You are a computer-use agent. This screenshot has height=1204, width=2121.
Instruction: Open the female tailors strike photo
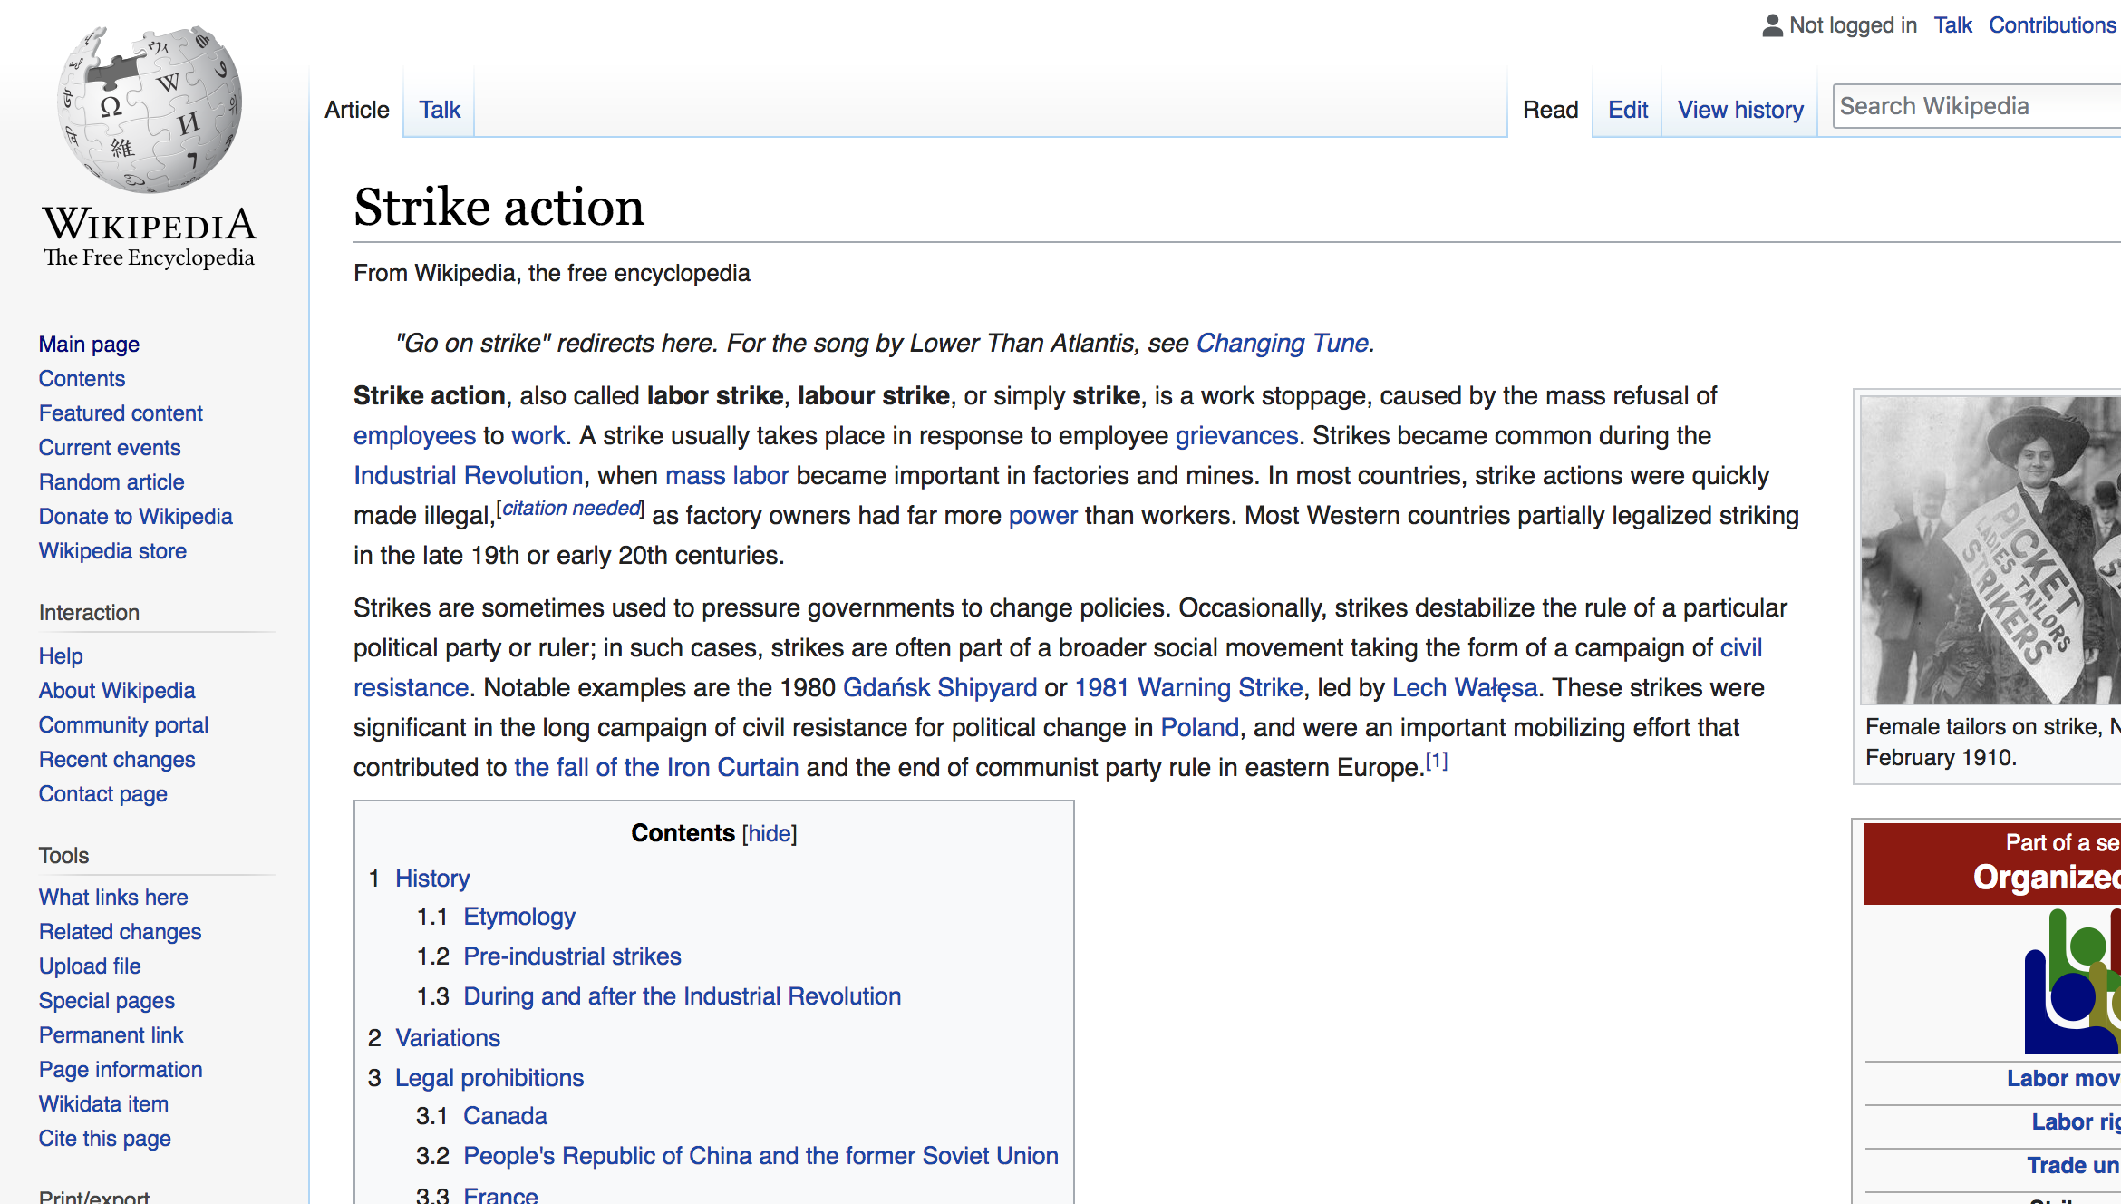[x=1990, y=550]
